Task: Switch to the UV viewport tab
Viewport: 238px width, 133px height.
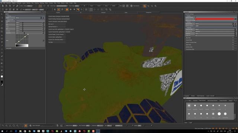Action: [81, 13]
